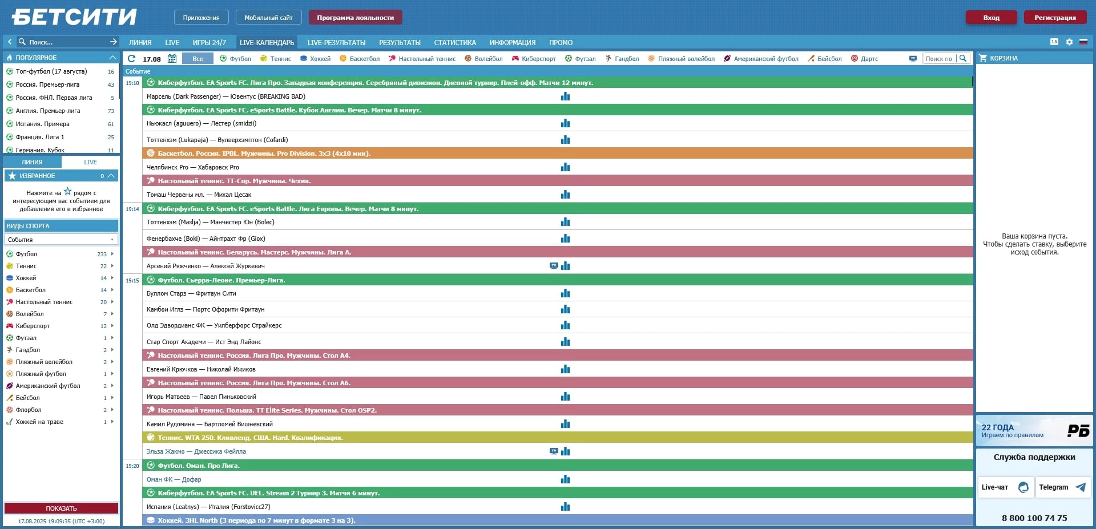Collapse the Популярное section
The height and width of the screenshot is (529, 1096).
[x=112, y=58]
